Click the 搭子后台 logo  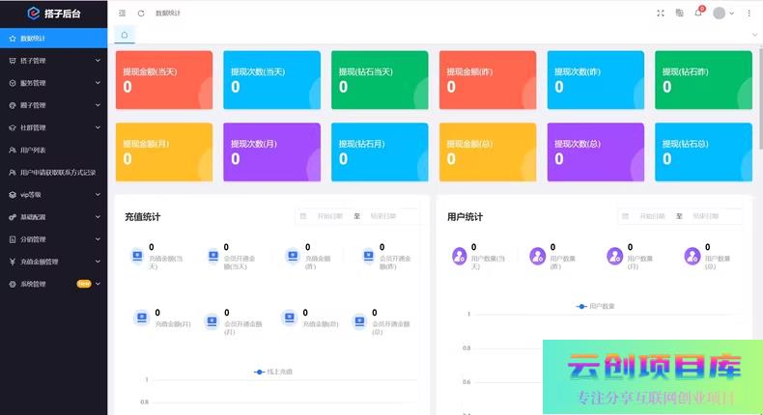pos(53,14)
